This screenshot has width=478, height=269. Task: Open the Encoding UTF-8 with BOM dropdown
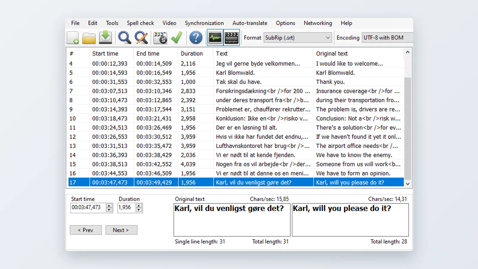(387, 38)
